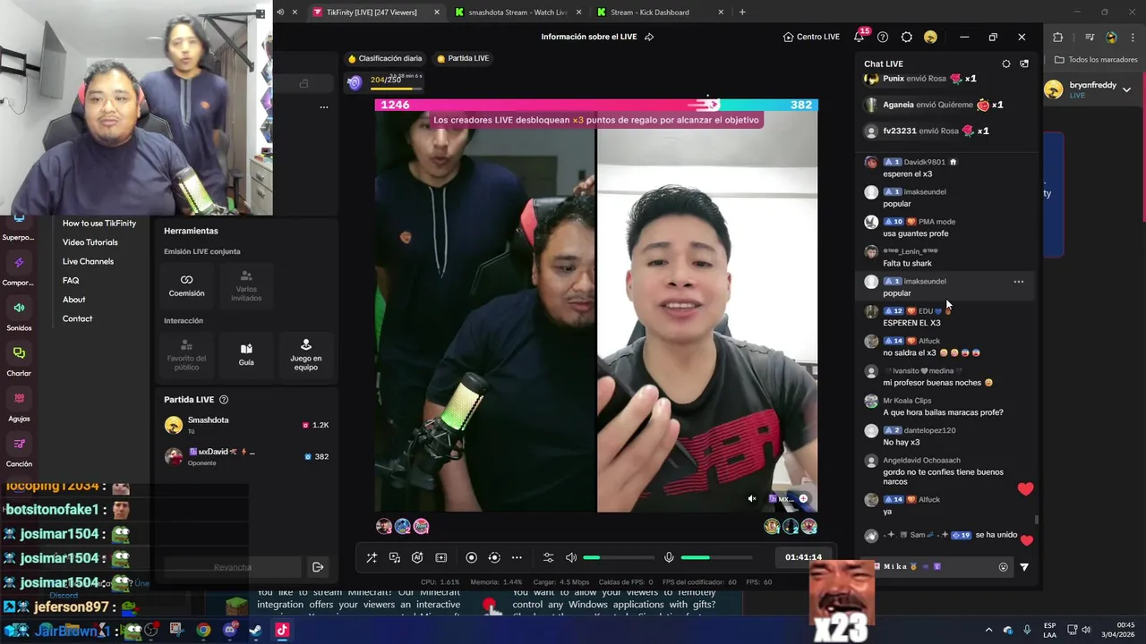Open Centro LIVE
The width and height of the screenshot is (1146, 644).
(811, 37)
